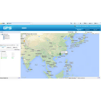Open the More dropdown menu
The width and height of the screenshot is (101, 101).
click(95, 30)
